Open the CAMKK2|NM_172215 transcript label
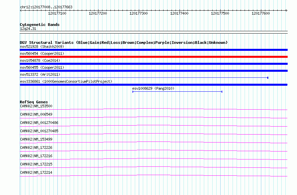297x195 pixels. (x=36, y=164)
